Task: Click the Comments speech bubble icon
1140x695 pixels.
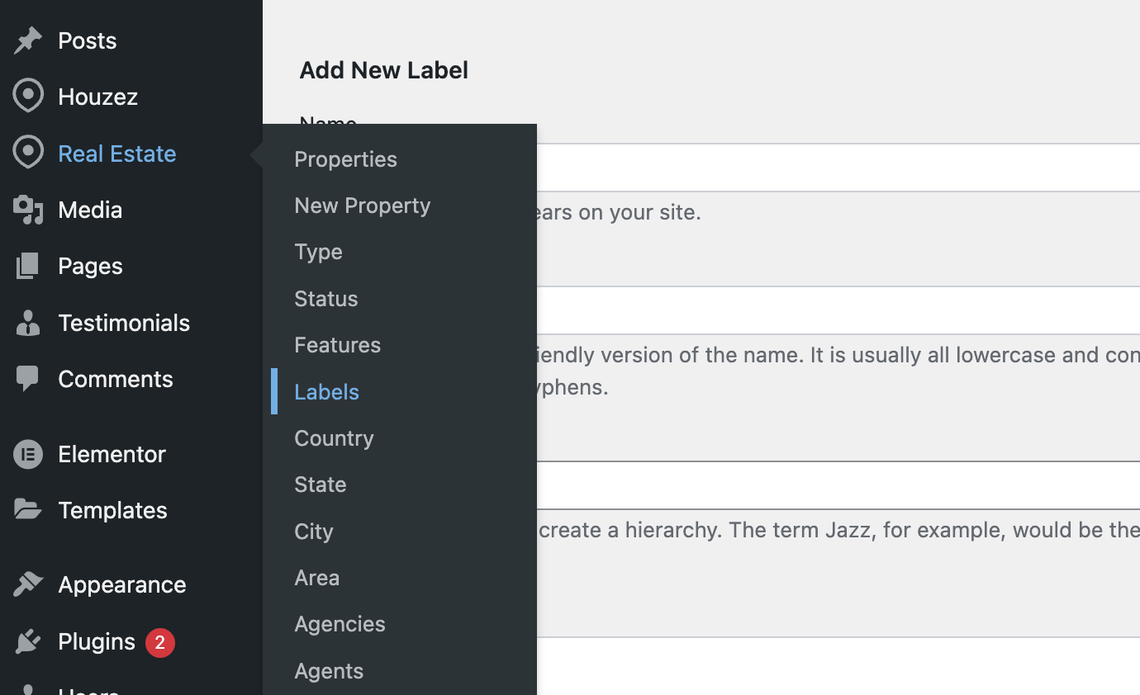Action: [x=28, y=378]
